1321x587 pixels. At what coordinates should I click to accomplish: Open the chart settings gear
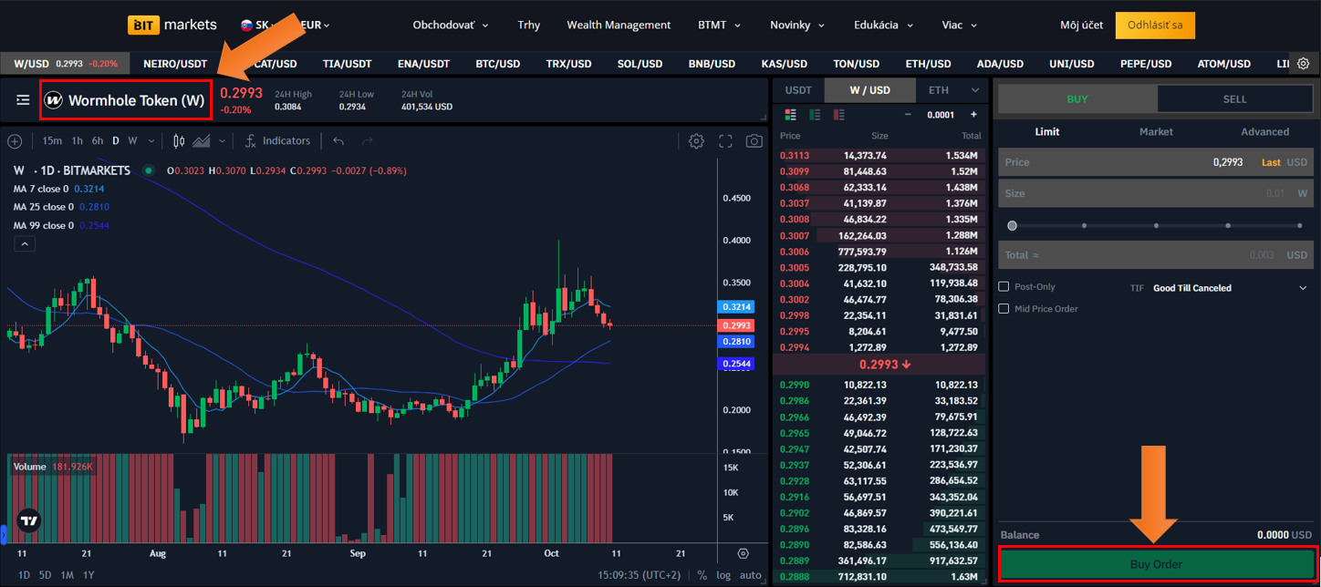pos(696,141)
